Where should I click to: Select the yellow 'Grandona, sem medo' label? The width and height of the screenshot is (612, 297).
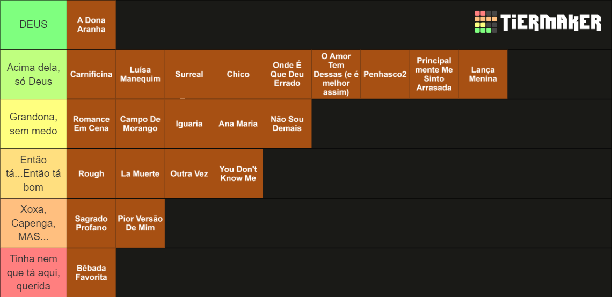click(34, 124)
